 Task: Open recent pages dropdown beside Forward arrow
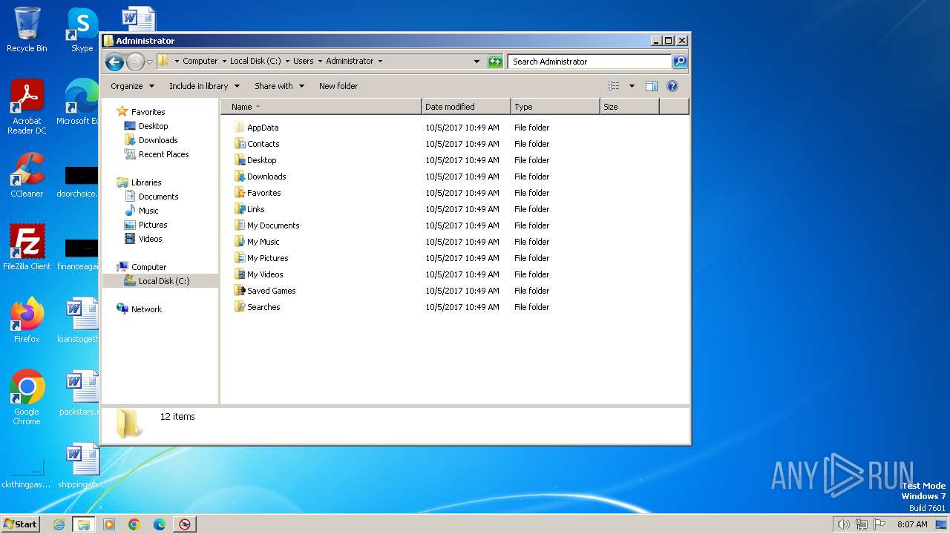[x=149, y=62]
